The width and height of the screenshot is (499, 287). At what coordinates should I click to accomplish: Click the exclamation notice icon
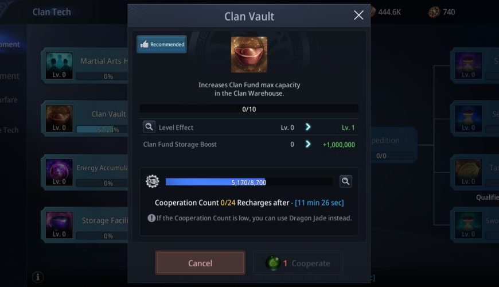point(151,218)
